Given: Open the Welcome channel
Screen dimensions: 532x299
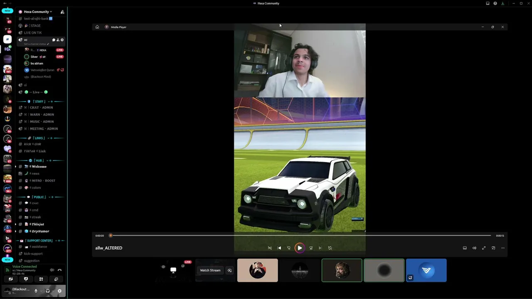Looking at the screenshot, I should click(41, 167).
